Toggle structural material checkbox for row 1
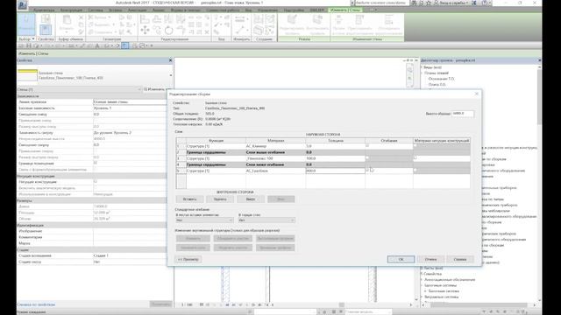Image resolution: width=561 pixels, height=315 pixels. pos(415,146)
